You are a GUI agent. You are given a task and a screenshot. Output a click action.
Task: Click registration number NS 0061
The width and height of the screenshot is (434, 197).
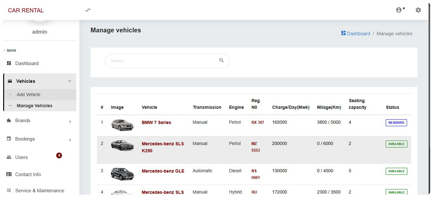pos(256,174)
